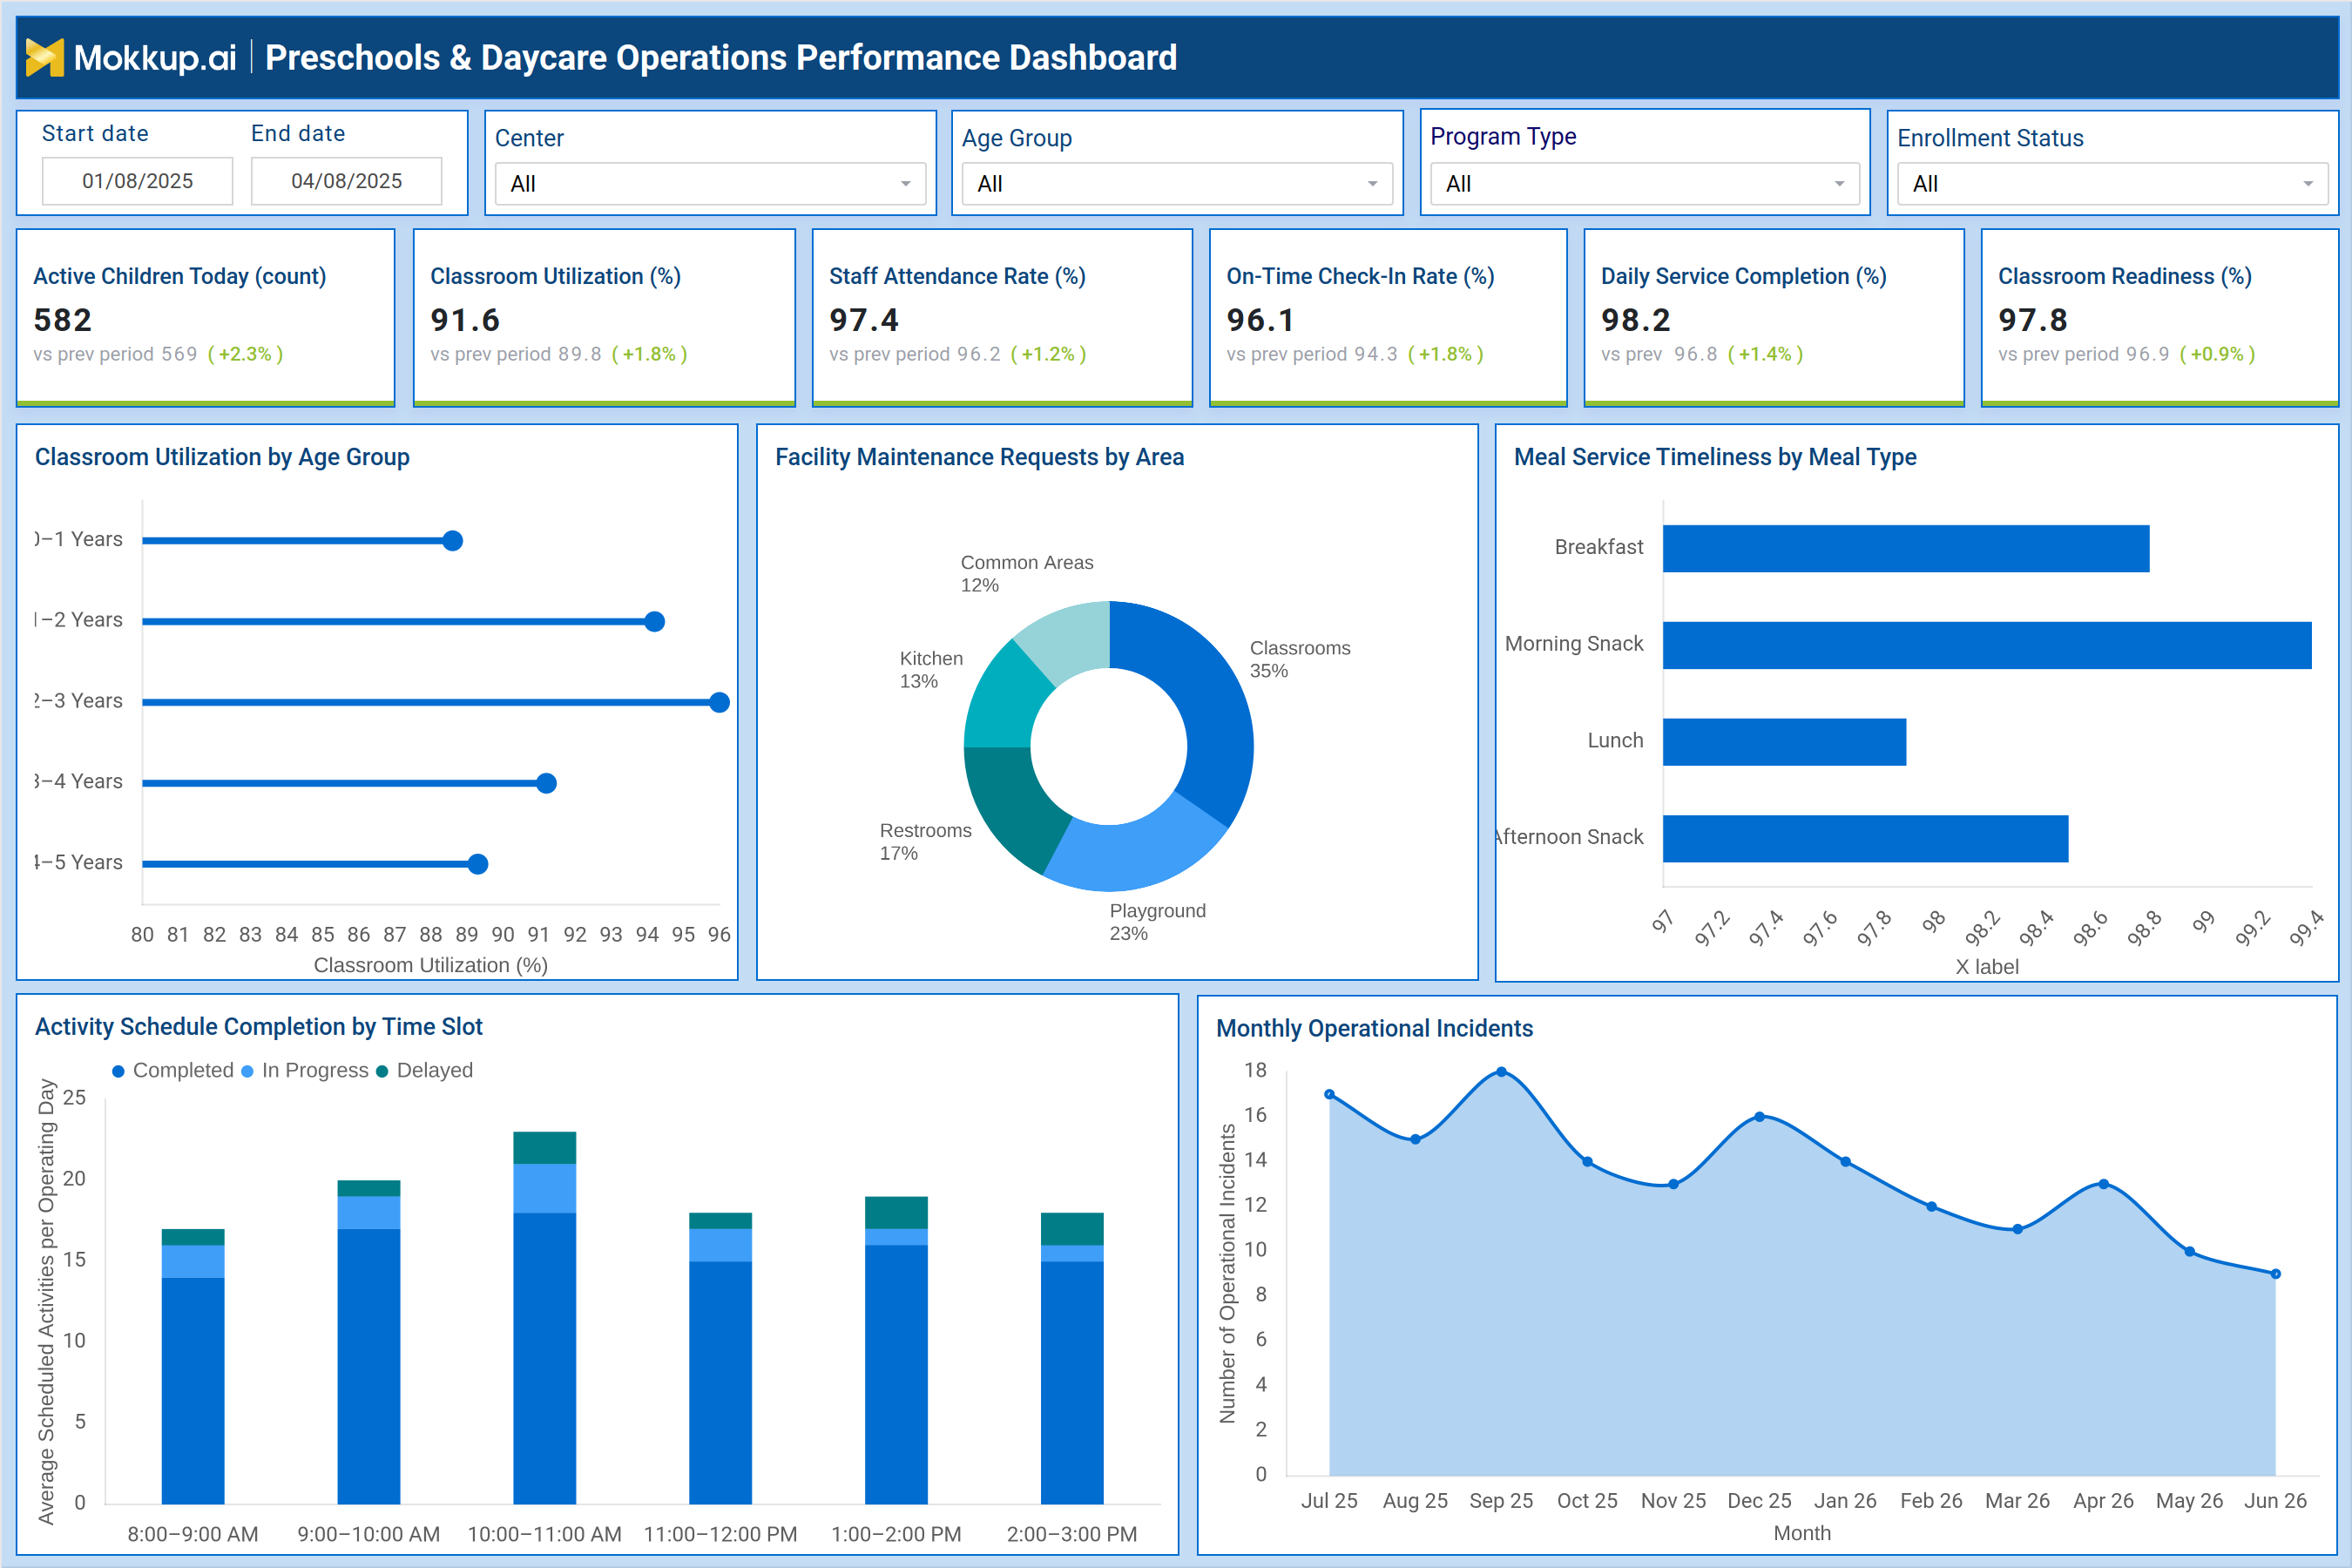Click the 9:00–10:00 AM stacked bar
The width and height of the screenshot is (2352, 1568).
click(x=369, y=1342)
